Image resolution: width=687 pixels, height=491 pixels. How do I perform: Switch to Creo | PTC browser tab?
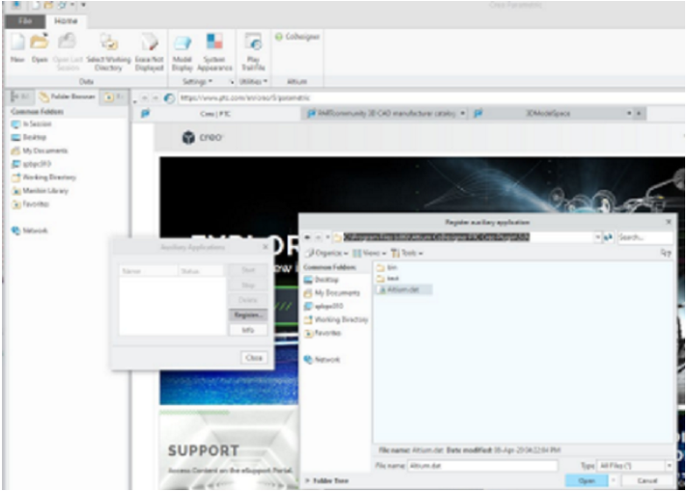tap(215, 114)
